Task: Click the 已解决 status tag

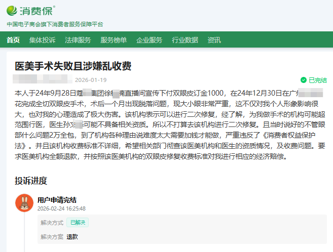Action: (78, 222)
